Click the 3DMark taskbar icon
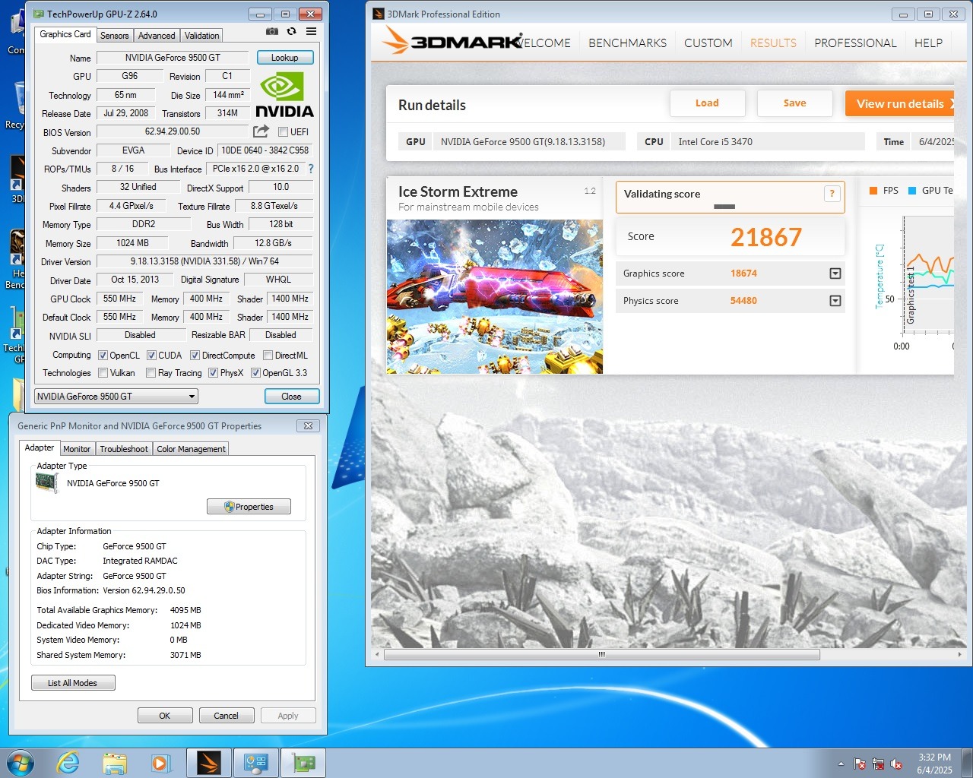973x778 pixels. click(x=208, y=763)
